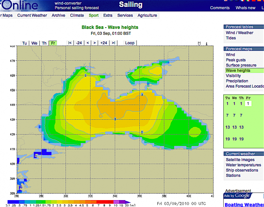Go back 24 hours with -24 button

[x=79, y=43]
